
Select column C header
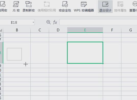pyautogui.click(x=40, y=30)
